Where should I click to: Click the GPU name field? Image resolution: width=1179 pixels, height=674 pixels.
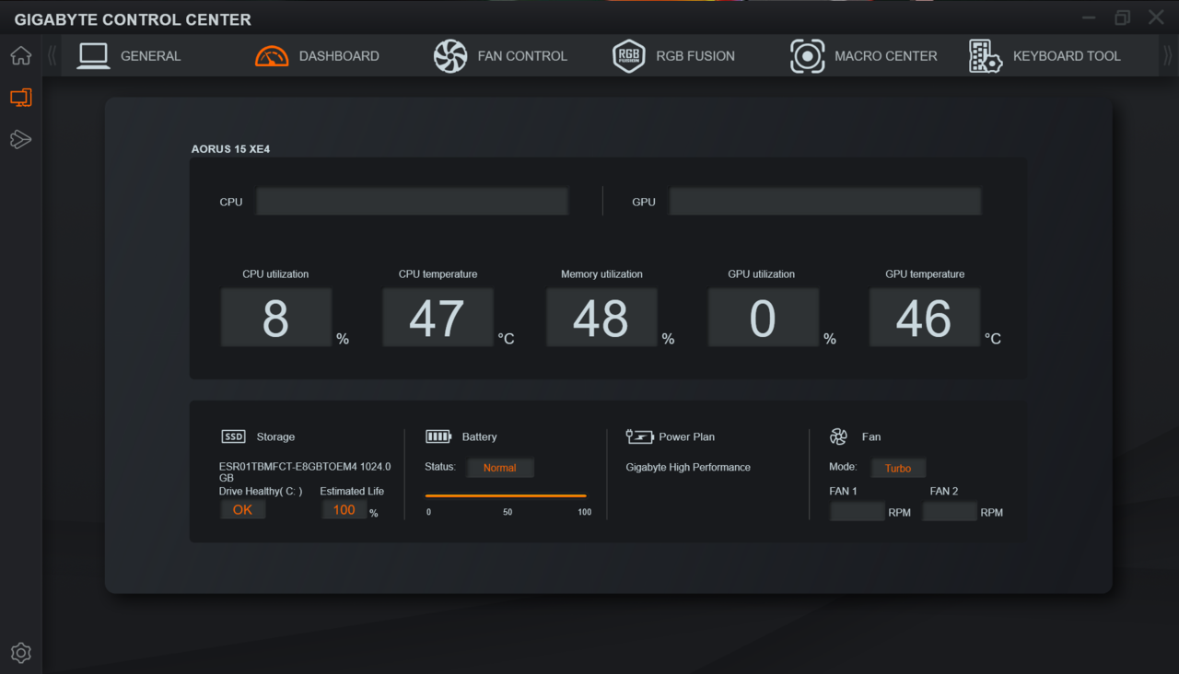click(x=824, y=202)
